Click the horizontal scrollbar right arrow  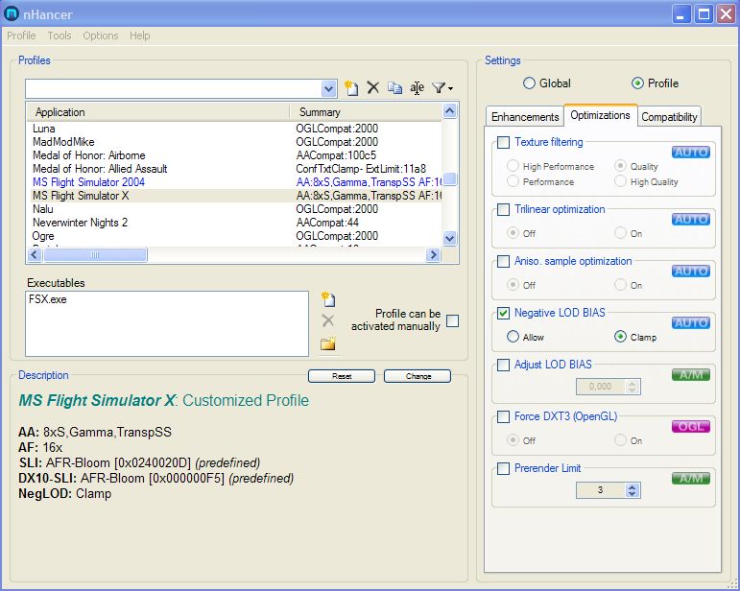click(433, 255)
